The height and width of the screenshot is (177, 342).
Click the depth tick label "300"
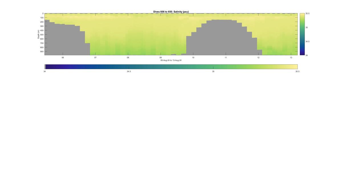[42, 26]
